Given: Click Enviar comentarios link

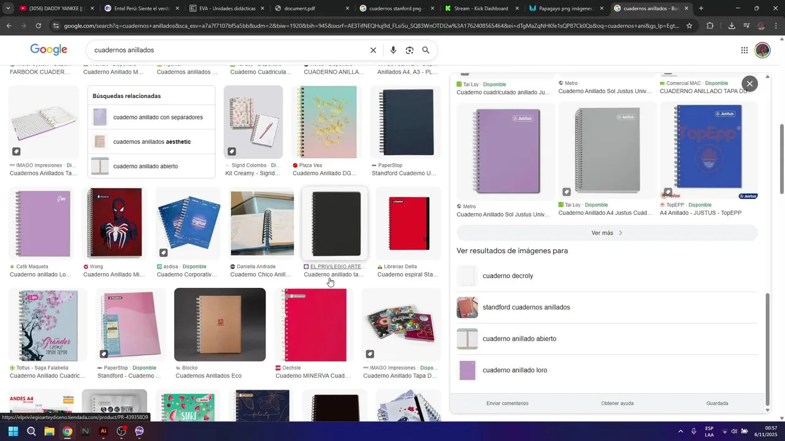Looking at the screenshot, I should [x=507, y=403].
